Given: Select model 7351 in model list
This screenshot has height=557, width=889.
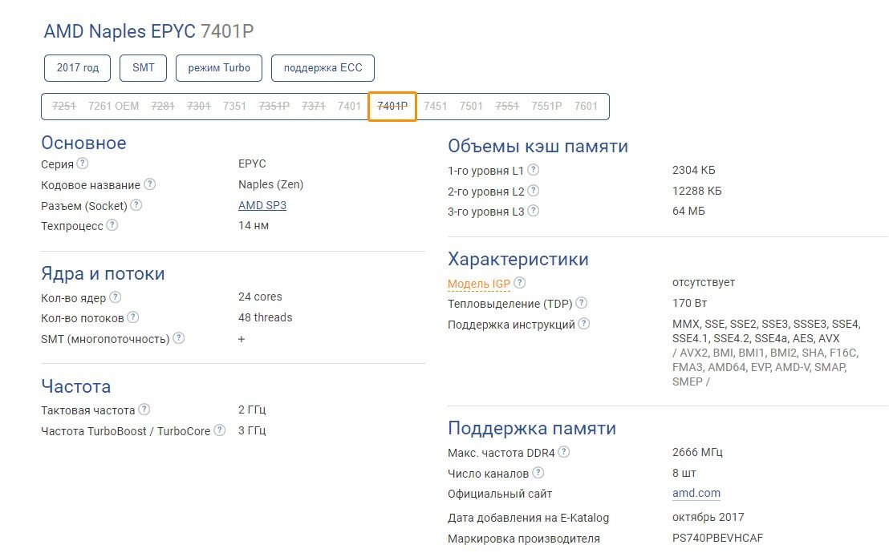Looking at the screenshot, I should tap(235, 107).
